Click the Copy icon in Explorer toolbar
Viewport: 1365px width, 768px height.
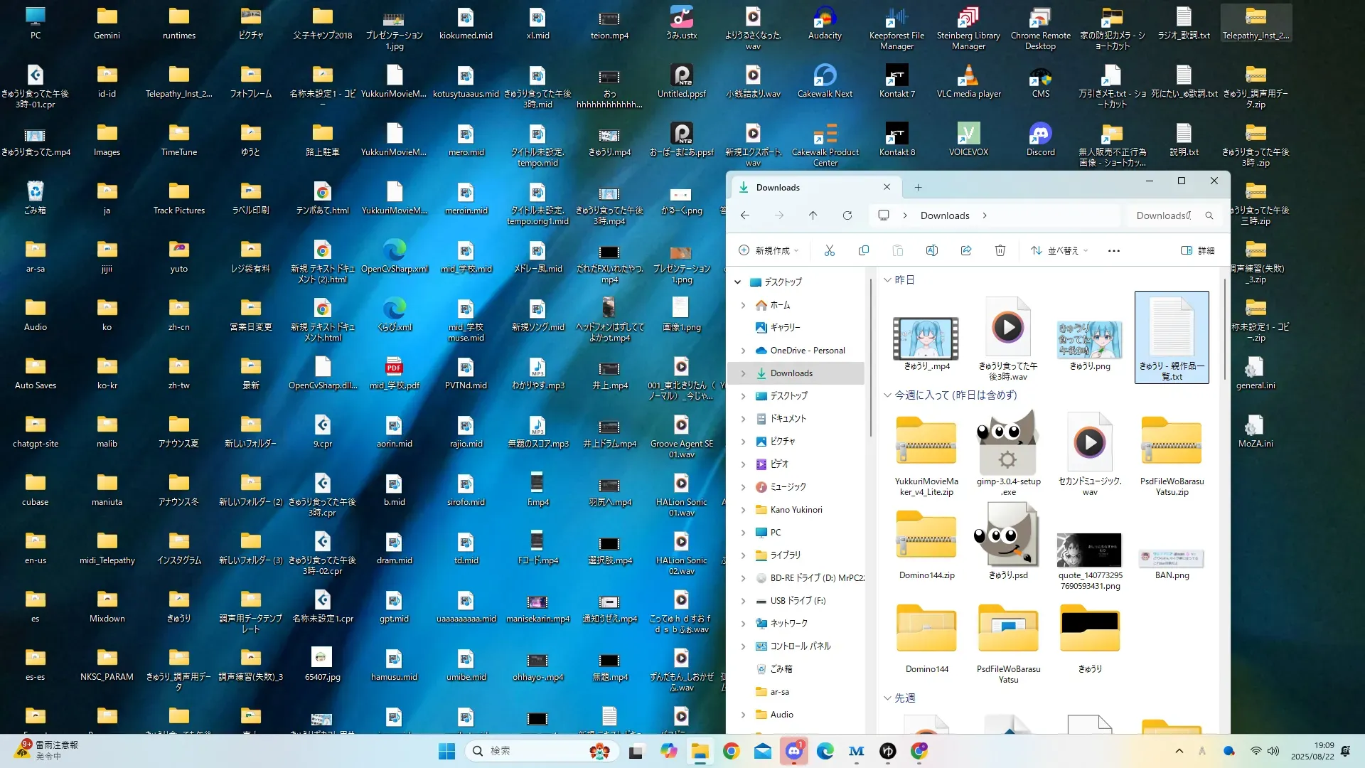[x=863, y=250]
